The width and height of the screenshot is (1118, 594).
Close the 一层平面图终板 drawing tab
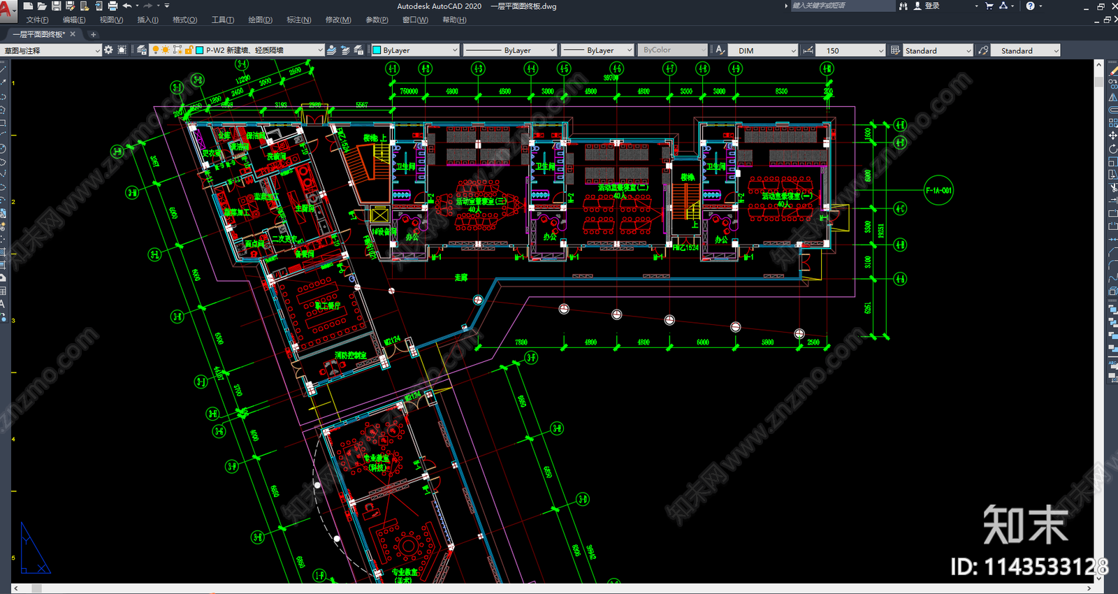tap(73, 34)
